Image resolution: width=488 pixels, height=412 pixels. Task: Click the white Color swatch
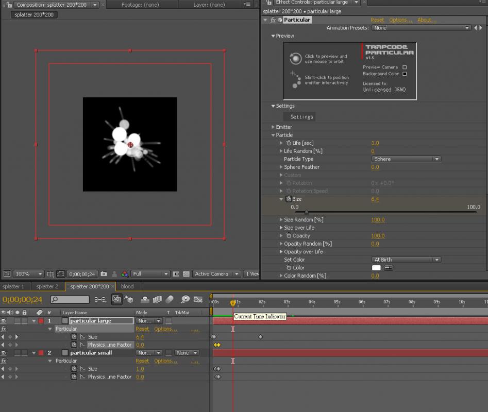(x=376, y=268)
